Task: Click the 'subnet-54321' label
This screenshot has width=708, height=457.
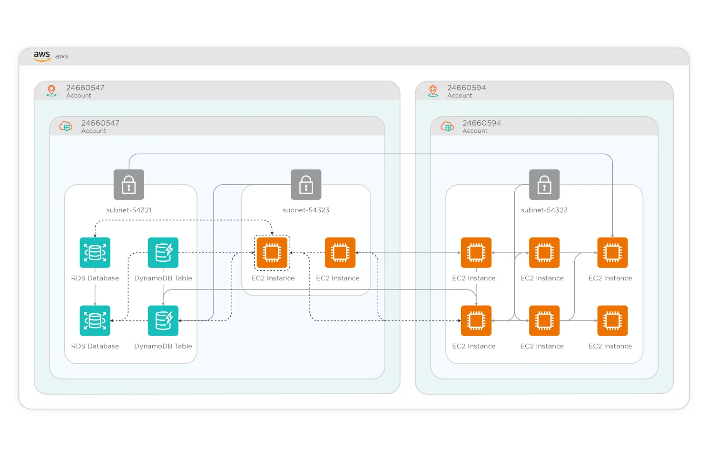Action: (x=129, y=210)
